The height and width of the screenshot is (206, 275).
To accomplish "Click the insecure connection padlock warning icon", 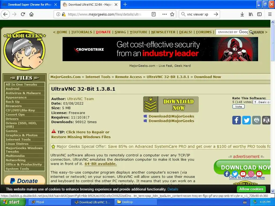I will coord(64,14).
